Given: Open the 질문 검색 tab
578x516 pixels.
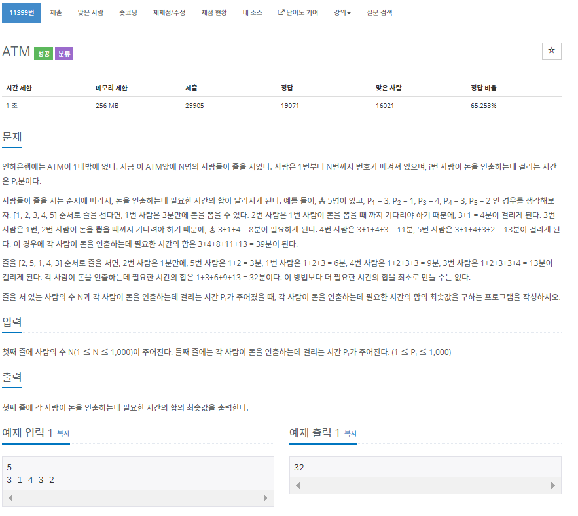Looking at the screenshot, I should tap(379, 12).
